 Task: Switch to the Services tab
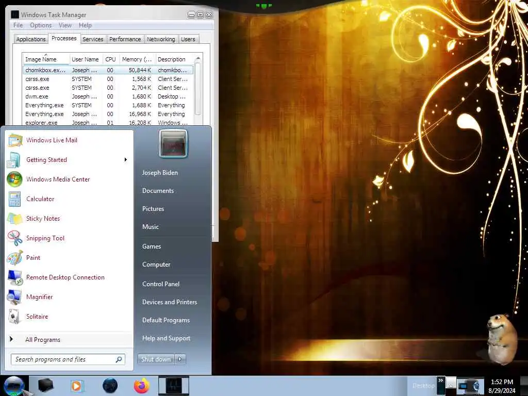93,39
